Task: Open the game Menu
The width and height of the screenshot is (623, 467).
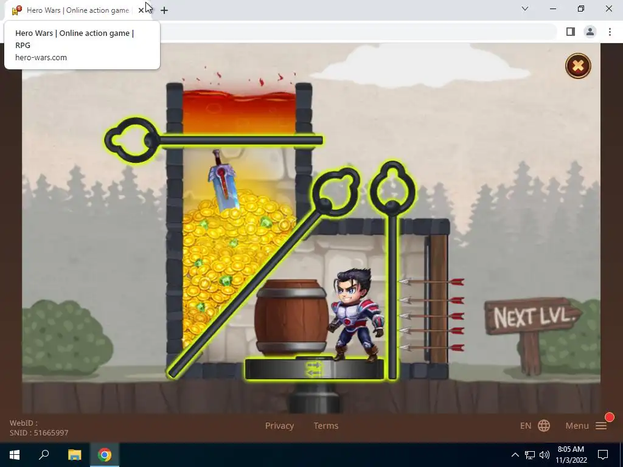Action: point(577,426)
